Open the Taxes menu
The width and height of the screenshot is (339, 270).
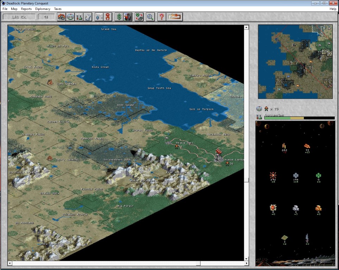[58, 9]
